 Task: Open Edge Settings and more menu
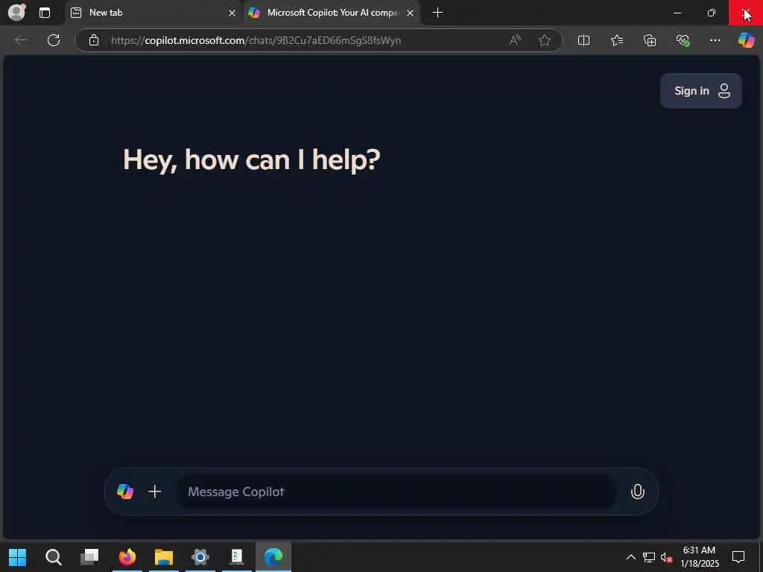point(715,40)
